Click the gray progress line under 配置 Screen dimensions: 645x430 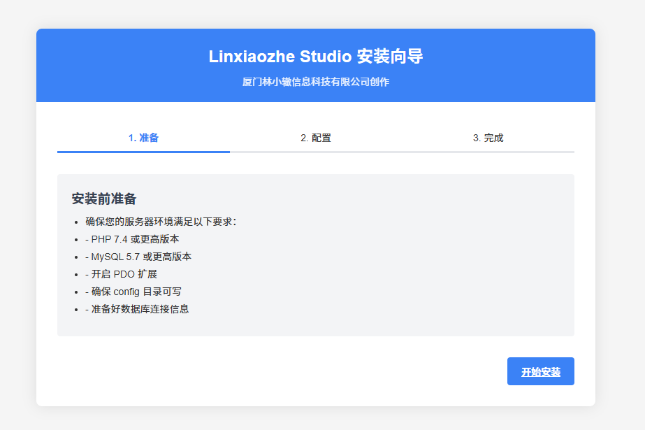[316, 151]
